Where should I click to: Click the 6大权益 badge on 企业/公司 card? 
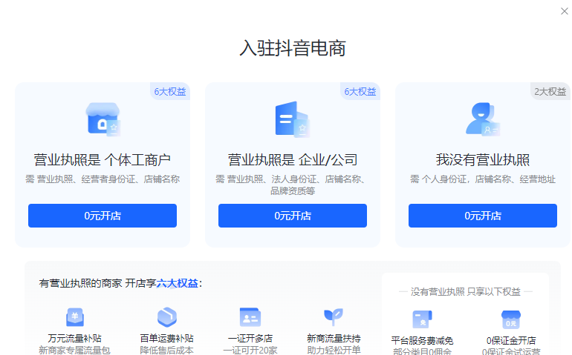tap(360, 91)
